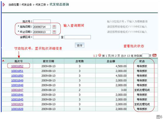
Task: Click the second amount field after 至
Action: click(78, 37)
